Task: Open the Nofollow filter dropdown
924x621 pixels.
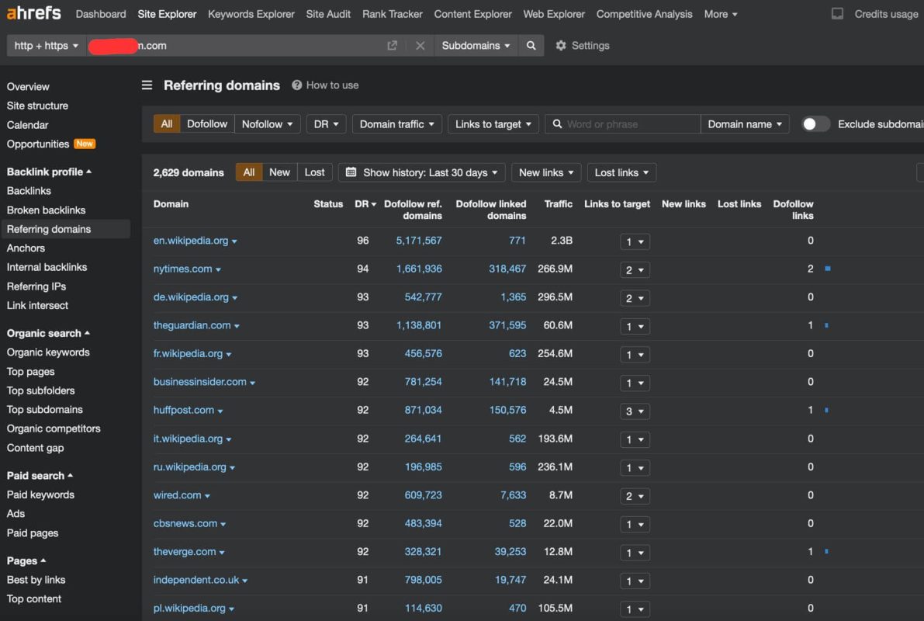Action: tap(268, 124)
